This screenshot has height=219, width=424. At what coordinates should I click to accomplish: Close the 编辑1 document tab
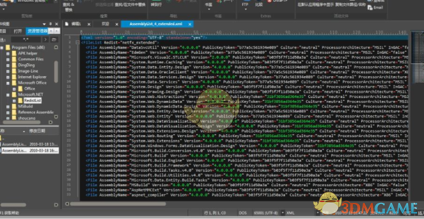89,24
